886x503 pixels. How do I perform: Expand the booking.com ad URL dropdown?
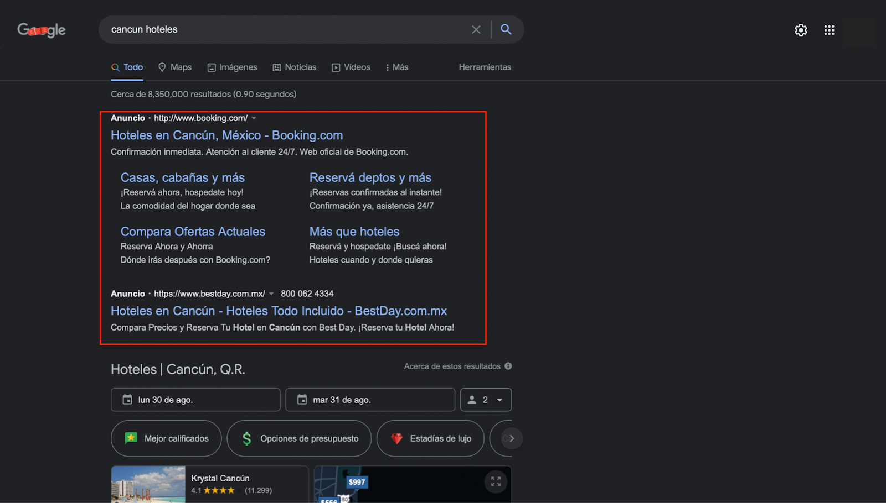pyautogui.click(x=254, y=118)
